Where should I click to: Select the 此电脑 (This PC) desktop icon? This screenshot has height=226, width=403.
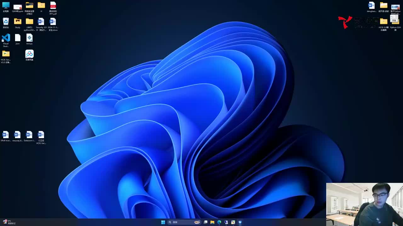[x=6, y=7]
